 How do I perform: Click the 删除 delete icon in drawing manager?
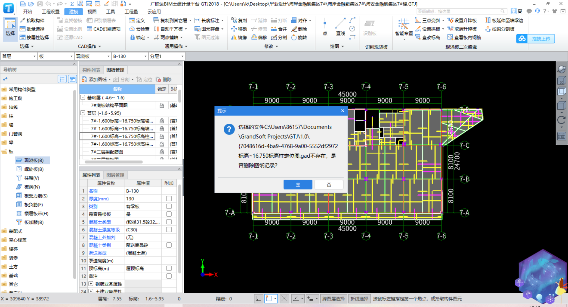pos(164,79)
